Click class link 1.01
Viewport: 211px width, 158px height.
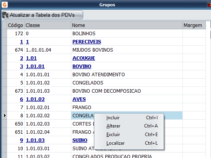click(31, 58)
